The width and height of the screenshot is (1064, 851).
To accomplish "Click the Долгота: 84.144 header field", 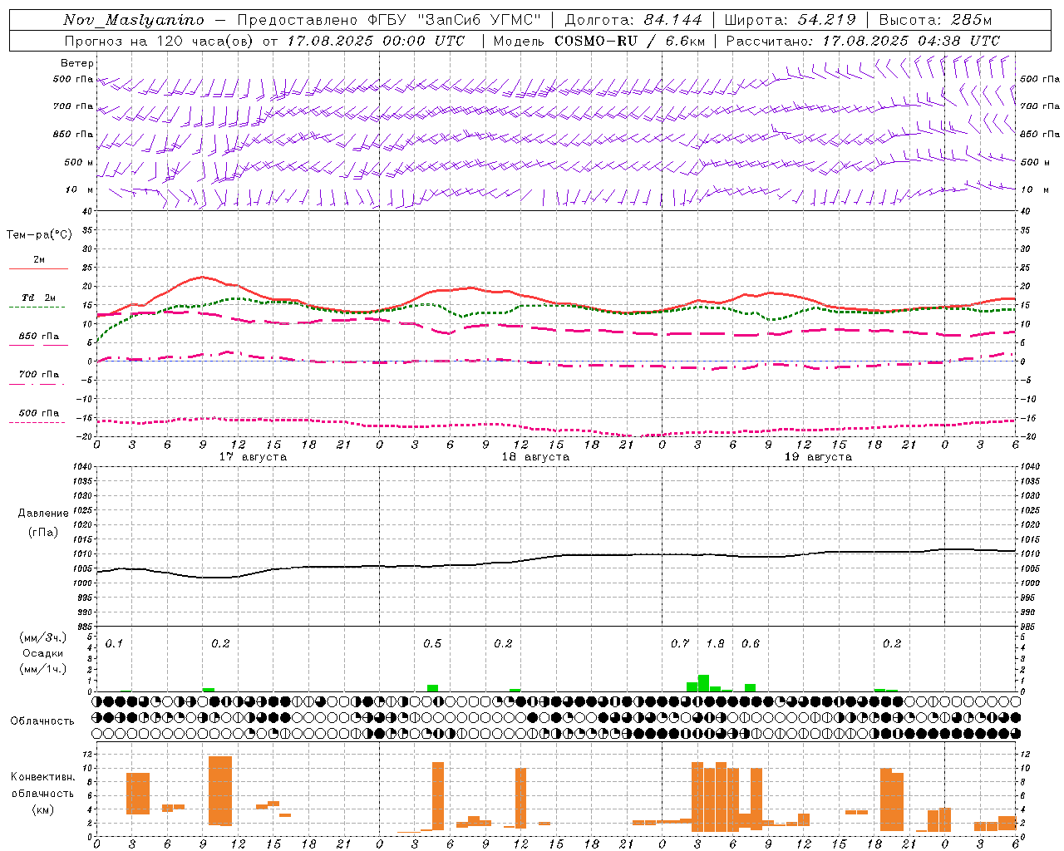I will coord(633,20).
